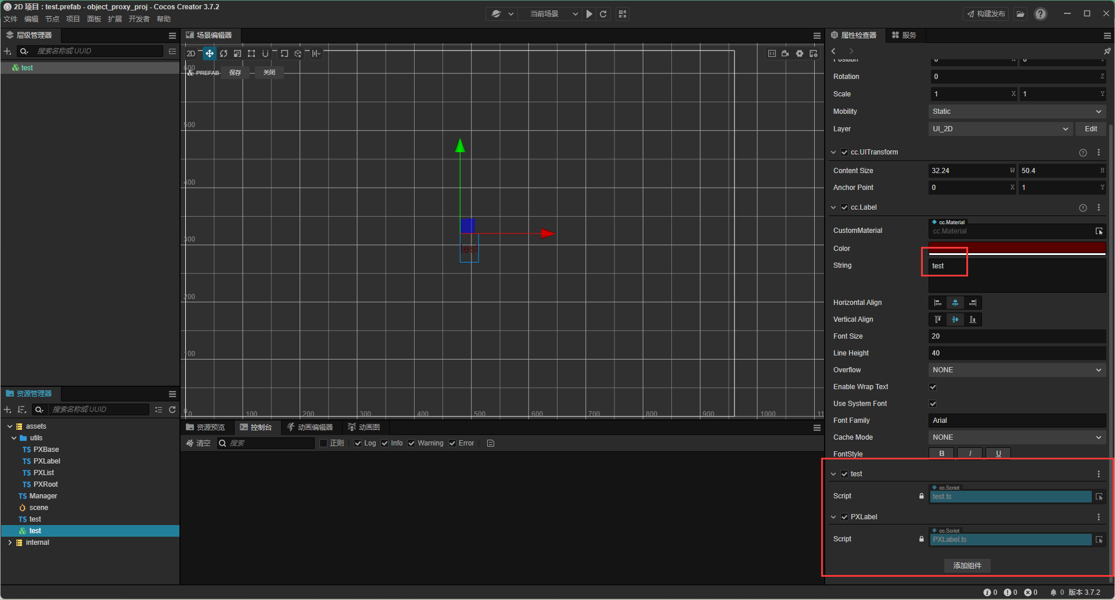Viewport: 1115px width, 600px height.
Task: Click the hierarchy search field
Action: coord(99,51)
